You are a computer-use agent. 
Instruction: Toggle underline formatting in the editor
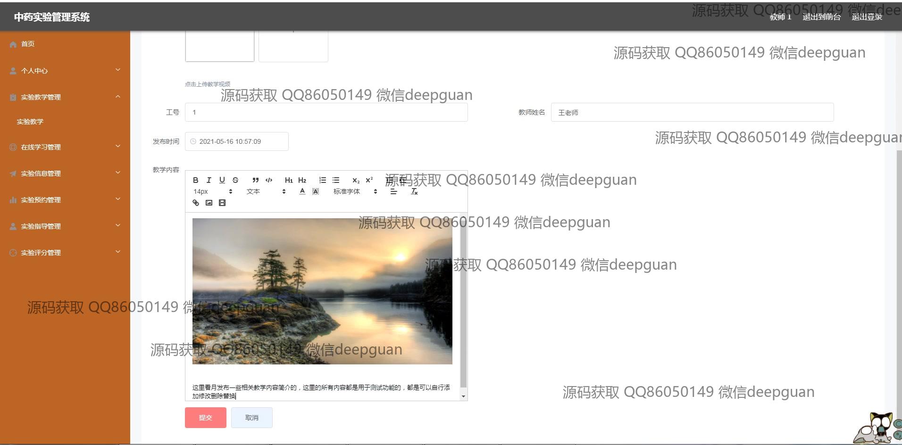222,180
